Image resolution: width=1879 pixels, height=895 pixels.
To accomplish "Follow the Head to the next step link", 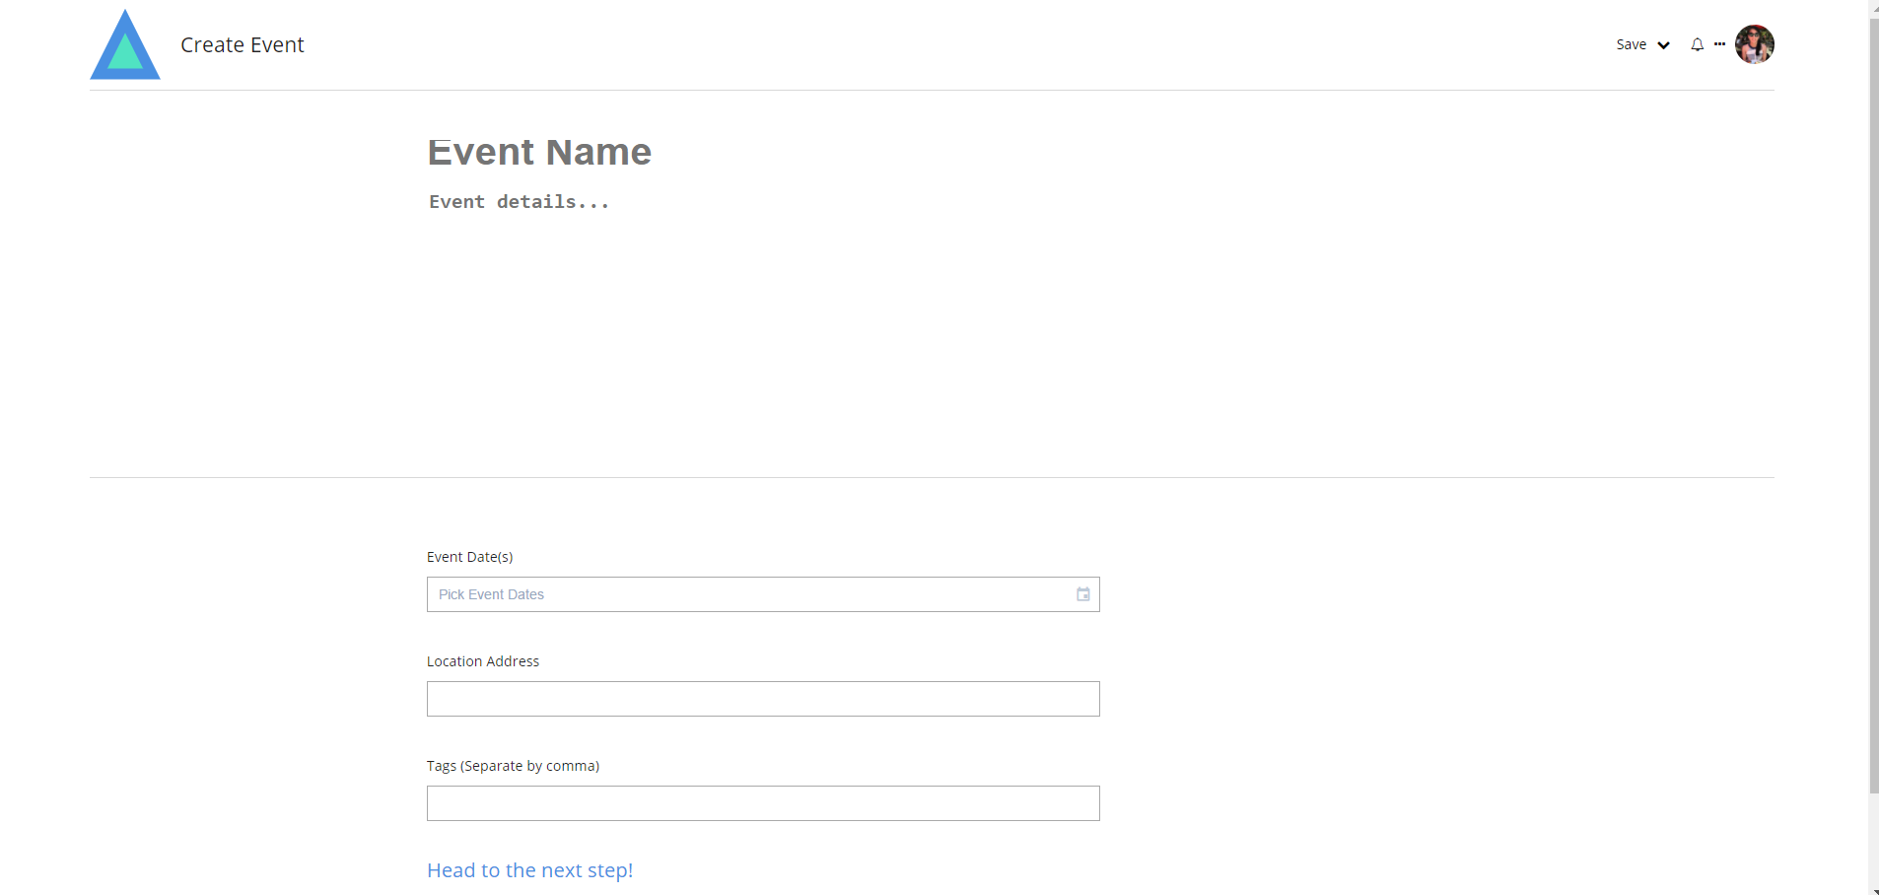I will (x=529, y=870).
